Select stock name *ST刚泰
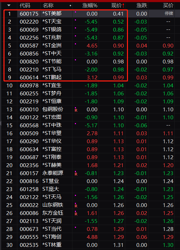The image size is (180, 250). pos(52,157)
